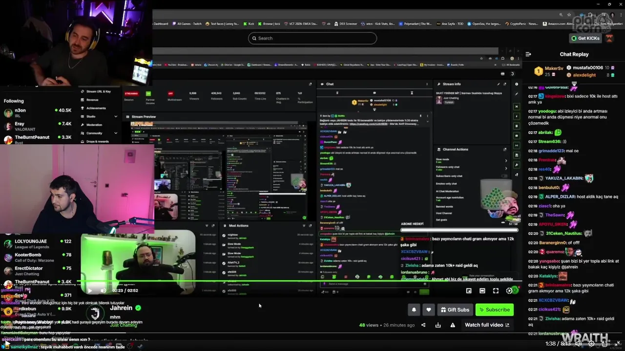Click mustafa00106 in the gift leaderboard
625x351 pixels.
click(588, 68)
